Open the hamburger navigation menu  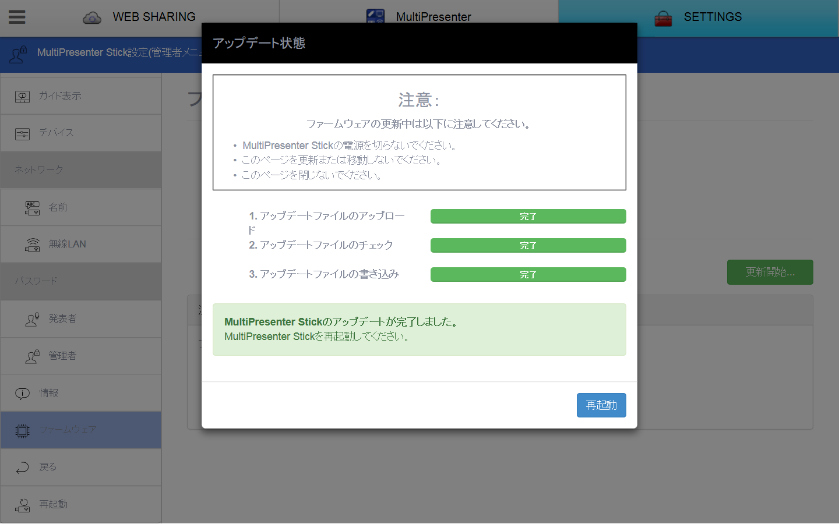(x=17, y=17)
